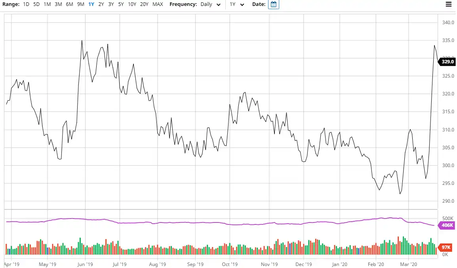Click the Jan '20 axis label
Image resolution: width=457 pixels, height=268 pixels.
[339, 264]
